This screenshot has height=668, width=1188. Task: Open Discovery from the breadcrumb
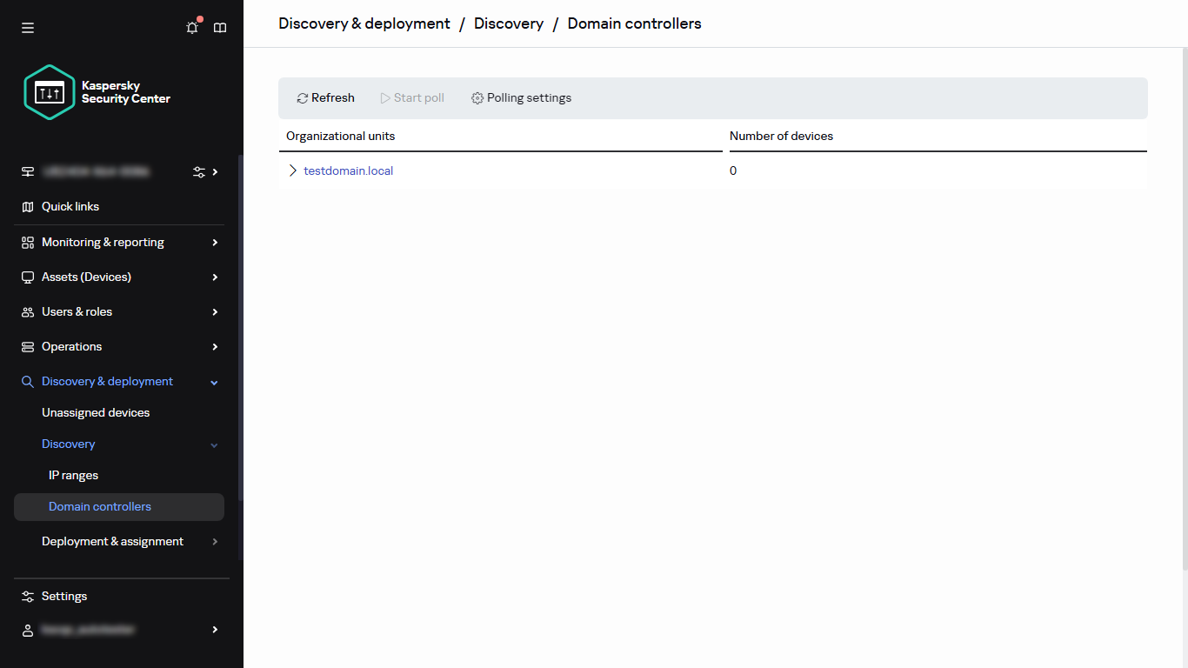[x=508, y=23]
